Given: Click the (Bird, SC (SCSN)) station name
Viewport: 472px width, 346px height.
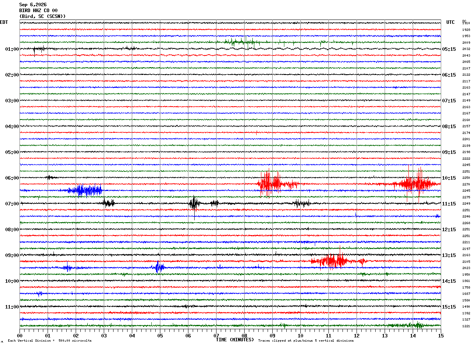Looking at the screenshot, I should coord(43,16).
